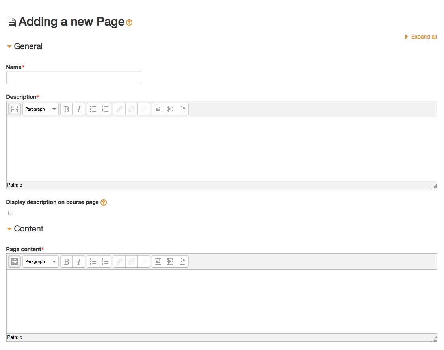Apply bold in the Description editor

[x=67, y=109]
